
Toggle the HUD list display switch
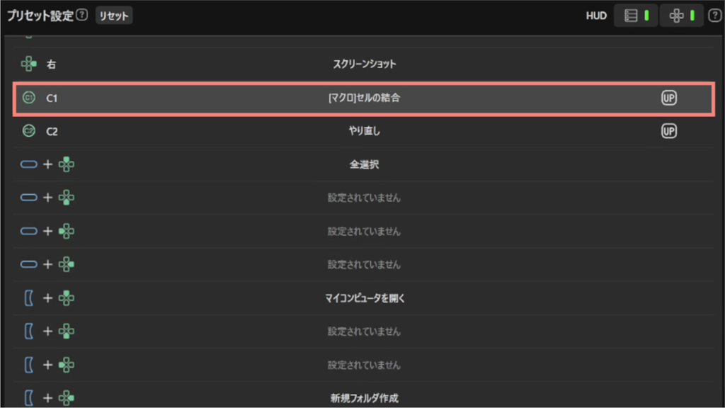(x=636, y=15)
